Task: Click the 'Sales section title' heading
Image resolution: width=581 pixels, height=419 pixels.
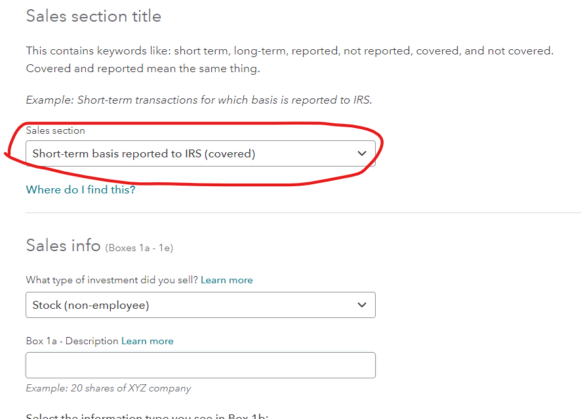Action: click(x=94, y=16)
